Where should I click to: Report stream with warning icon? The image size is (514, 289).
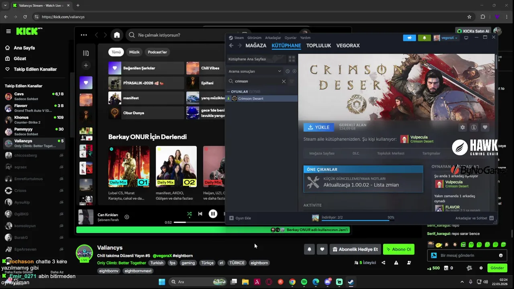(x=396, y=263)
